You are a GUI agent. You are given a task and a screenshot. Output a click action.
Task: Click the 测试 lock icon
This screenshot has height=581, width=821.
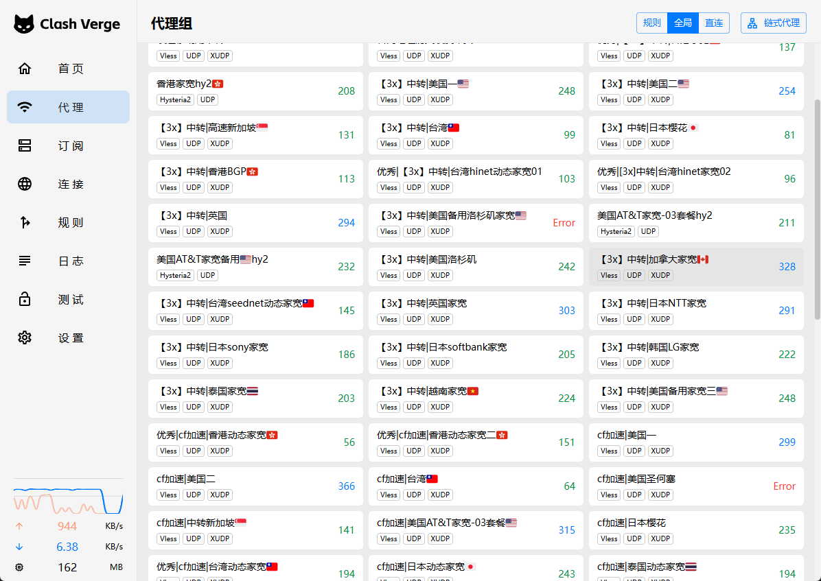[25, 299]
